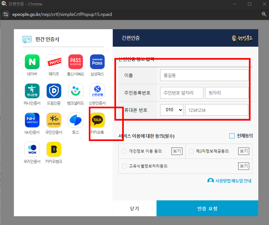Click the 이름 name input field
The height and width of the screenshot is (225, 269).
[204, 75]
